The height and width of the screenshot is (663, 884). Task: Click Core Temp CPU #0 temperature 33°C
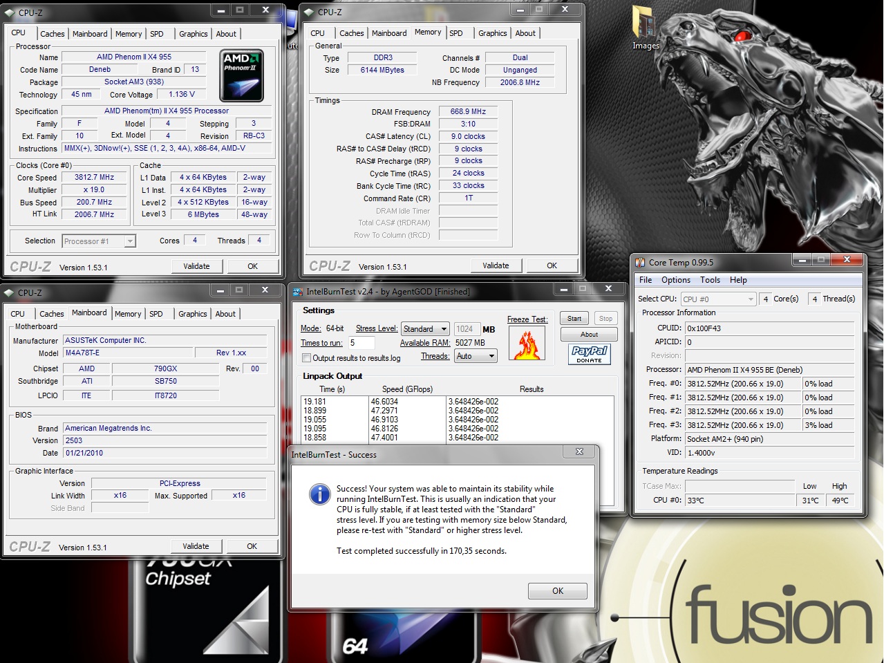click(x=740, y=501)
